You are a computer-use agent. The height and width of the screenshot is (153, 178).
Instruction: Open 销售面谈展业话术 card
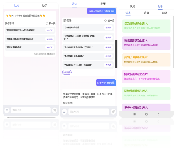point(146,43)
